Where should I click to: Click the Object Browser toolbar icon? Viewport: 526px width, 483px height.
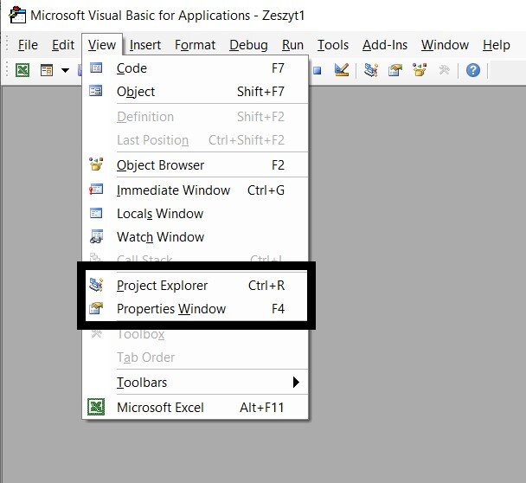click(x=420, y=70)
